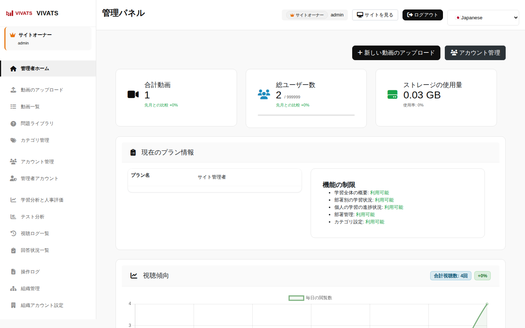The image size is (525, 328).
Task: Open テスト分析 in sidebar
Action: coord(48,217)
